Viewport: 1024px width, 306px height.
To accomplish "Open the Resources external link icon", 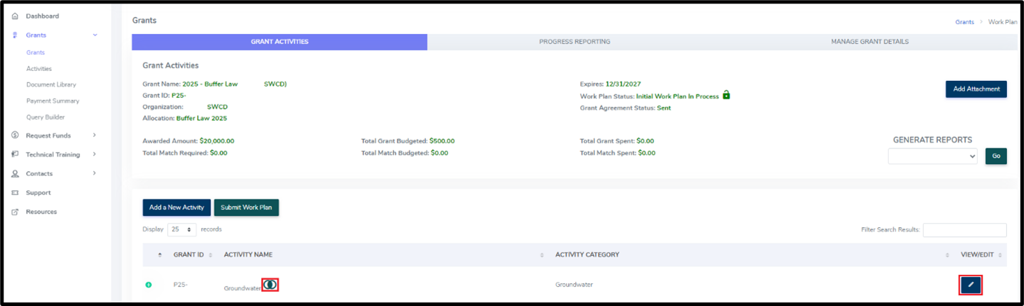I will [15, 212].
